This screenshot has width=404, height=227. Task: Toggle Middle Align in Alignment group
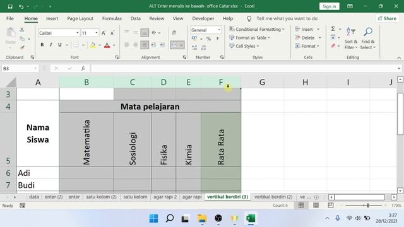point(136,32)
